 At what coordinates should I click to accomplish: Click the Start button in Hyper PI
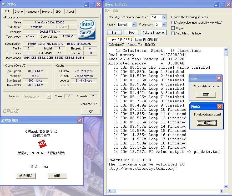pos(114,33)
